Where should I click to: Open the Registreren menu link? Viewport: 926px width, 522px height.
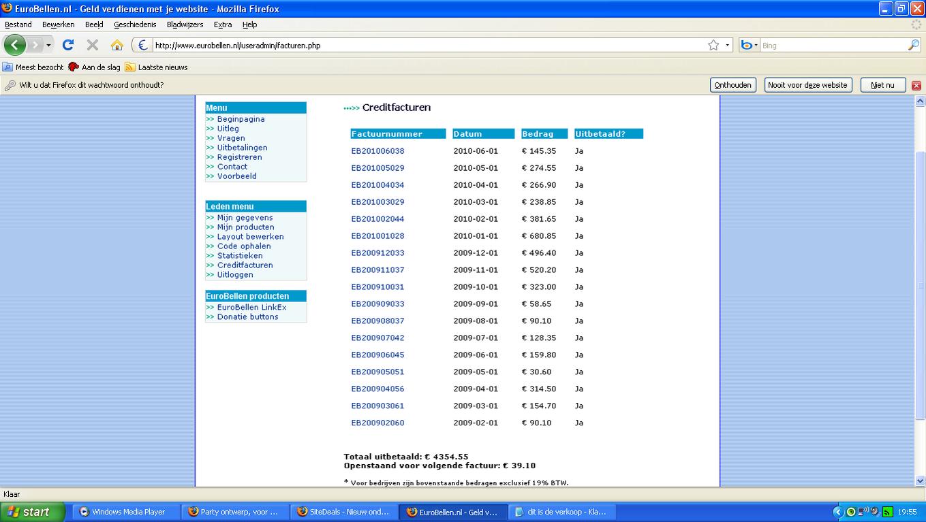(239, 157)
